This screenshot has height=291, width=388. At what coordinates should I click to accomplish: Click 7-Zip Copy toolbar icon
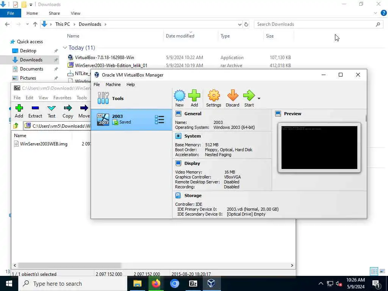coord(67,111)
